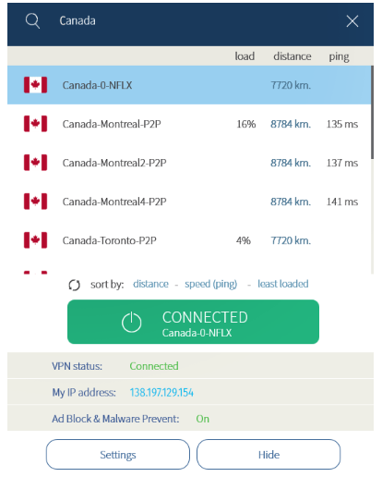
Task: Toggle the green CONNECTED button
Action: tap(193, 322)
